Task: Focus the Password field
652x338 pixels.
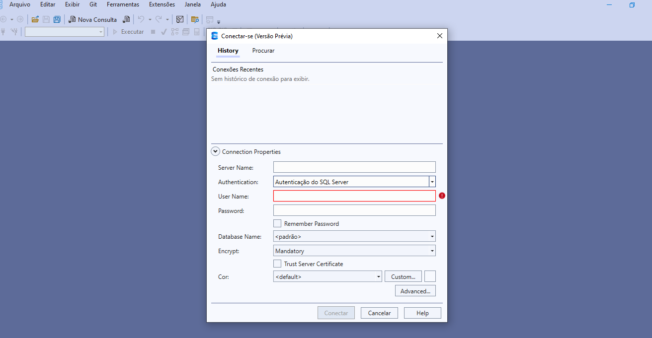Action: pyautogui.click(x=354, y=210)
